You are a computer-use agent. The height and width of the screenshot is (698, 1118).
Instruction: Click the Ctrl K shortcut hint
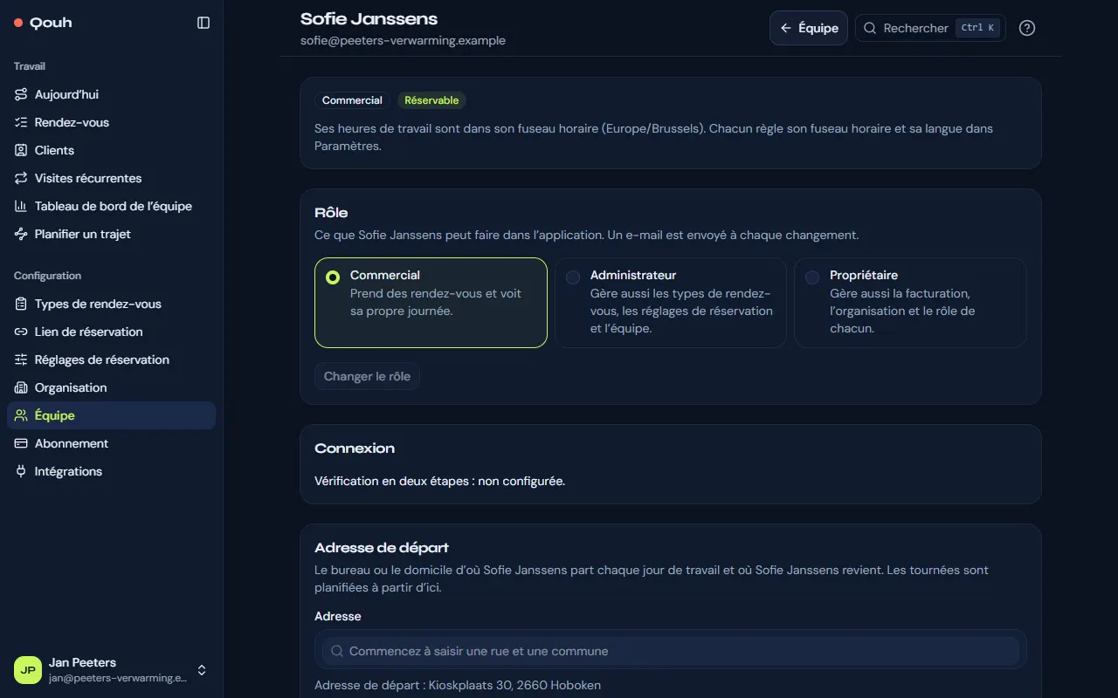click(x=977, y=28)
